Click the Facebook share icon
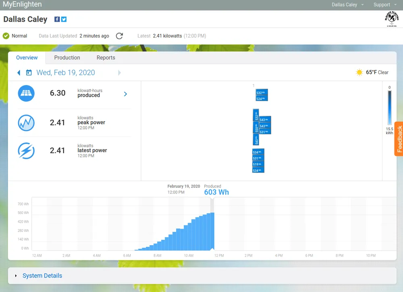 pos(57,19)
